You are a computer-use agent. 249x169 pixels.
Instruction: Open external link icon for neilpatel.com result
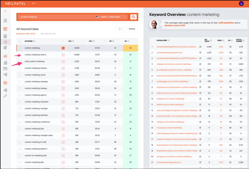[200, 64]
